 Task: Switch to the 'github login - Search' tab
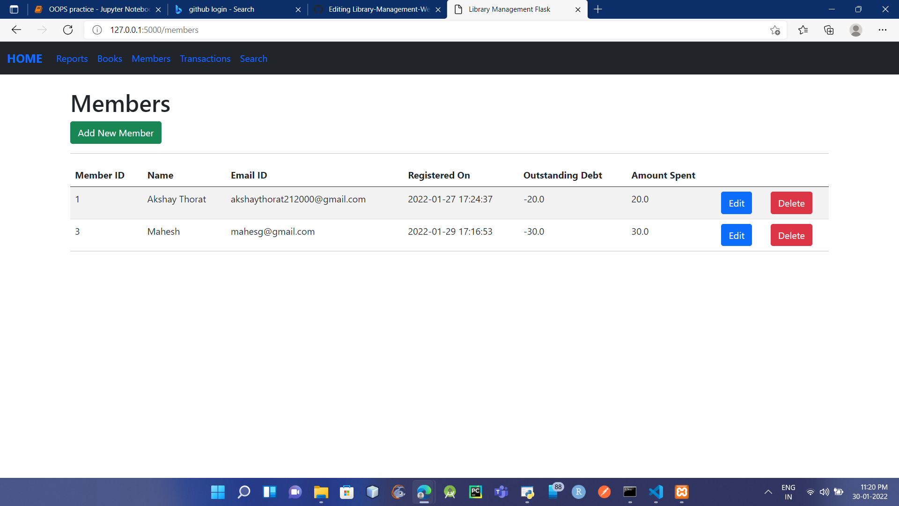pyautogui.click(x=220, y=9)
